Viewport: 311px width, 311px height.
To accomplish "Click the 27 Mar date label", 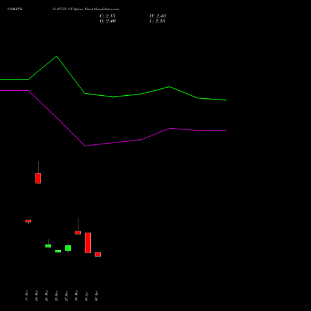I will coord(67,295).
